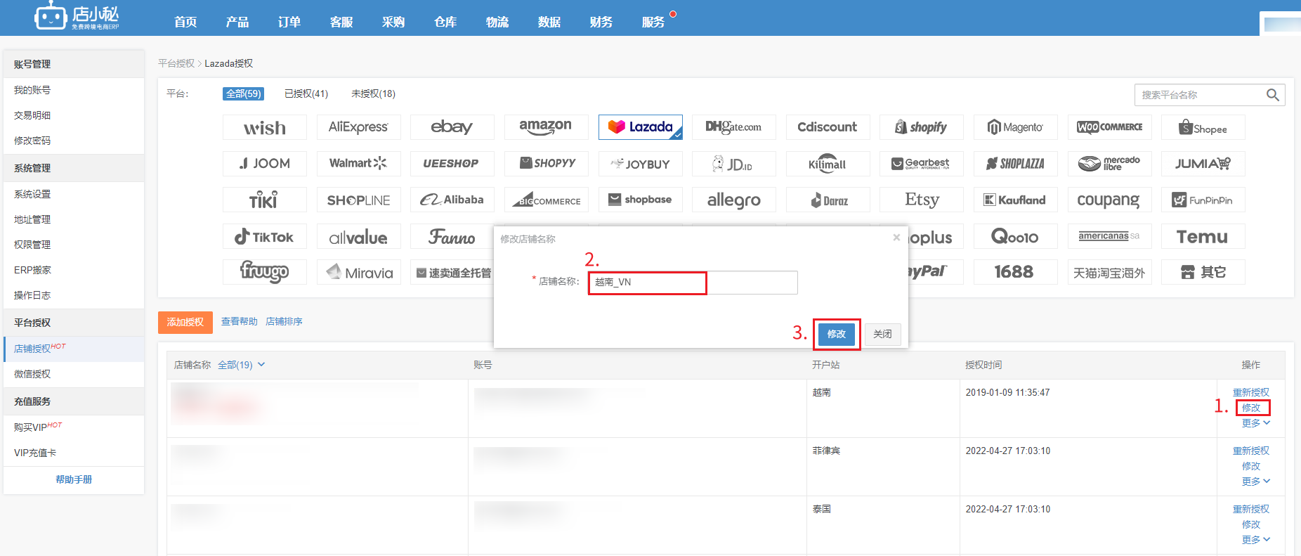The height and width of the screenshot is (556, 1301).
Task: Open the DHgate.com platform tile
Action: coord(734,127)
